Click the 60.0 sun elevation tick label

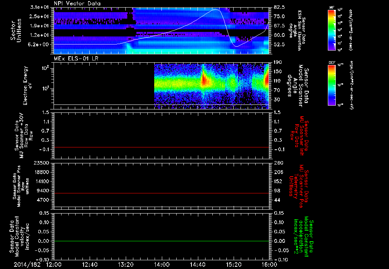pos(280,35)
